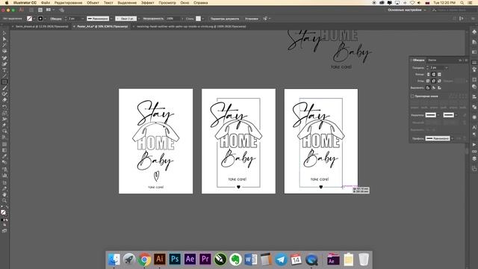Open the Объект menu
This screenshot has width=478, height=269.
click(x=93, y=3)
